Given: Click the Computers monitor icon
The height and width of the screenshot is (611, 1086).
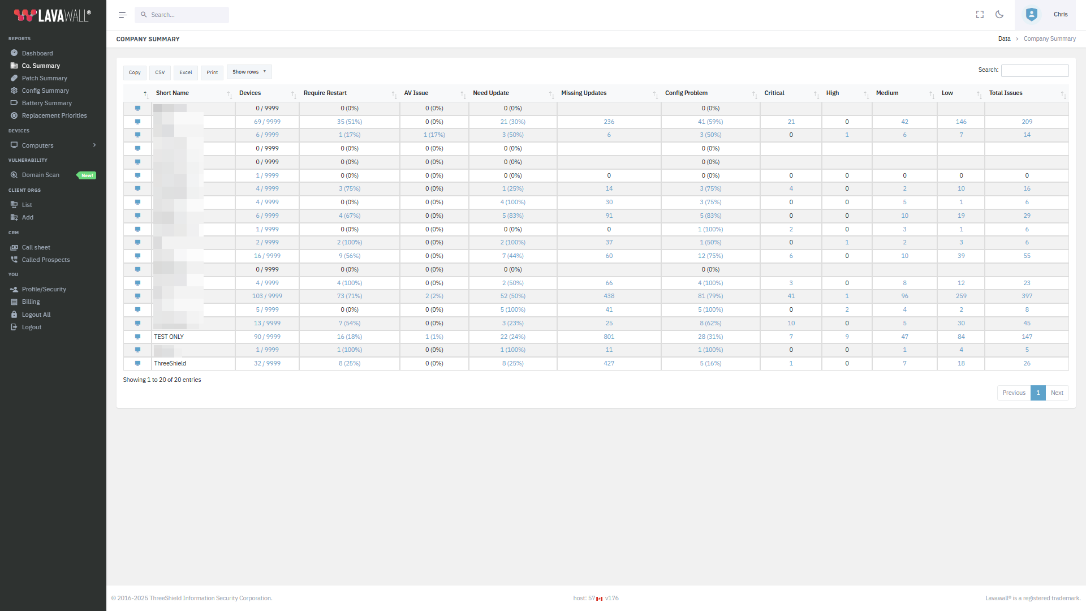Looking at the screenshot, I should tap(14, 145).
